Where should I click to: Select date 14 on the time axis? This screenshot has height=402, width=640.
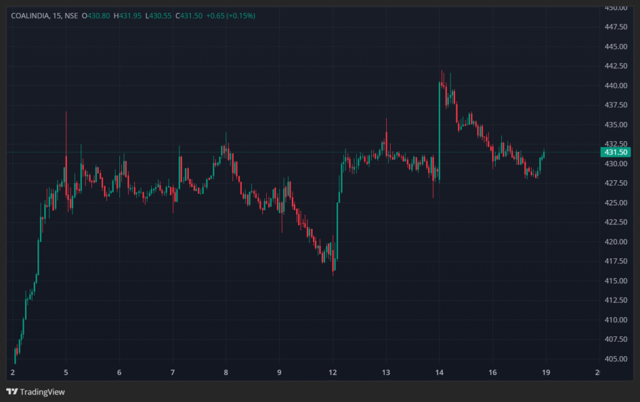439,373
